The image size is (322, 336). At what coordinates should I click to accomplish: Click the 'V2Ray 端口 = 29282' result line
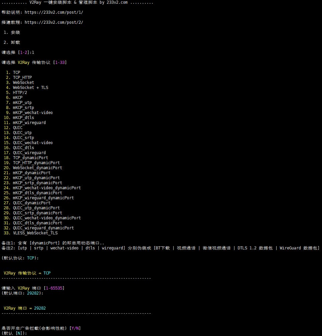[25, 308]
